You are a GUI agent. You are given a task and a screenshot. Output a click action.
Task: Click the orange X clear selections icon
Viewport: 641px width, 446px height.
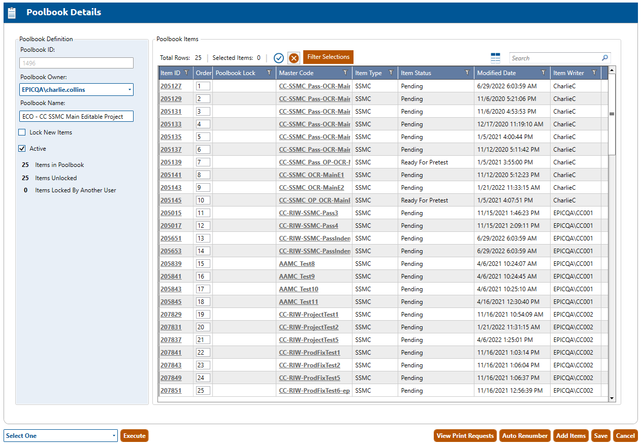tap(294, 58)
